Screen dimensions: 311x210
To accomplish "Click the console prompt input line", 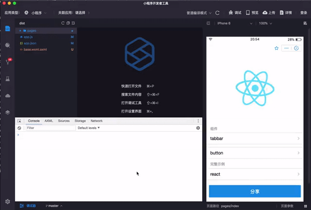I will coord(109,135).
